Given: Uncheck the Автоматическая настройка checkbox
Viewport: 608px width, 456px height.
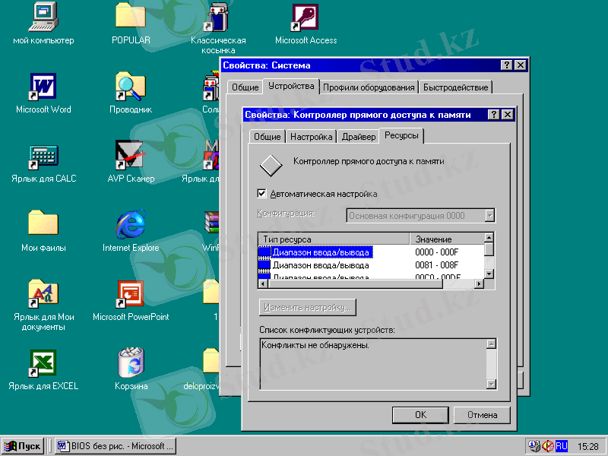Looking at the screenshot, I should pos(263,194).
